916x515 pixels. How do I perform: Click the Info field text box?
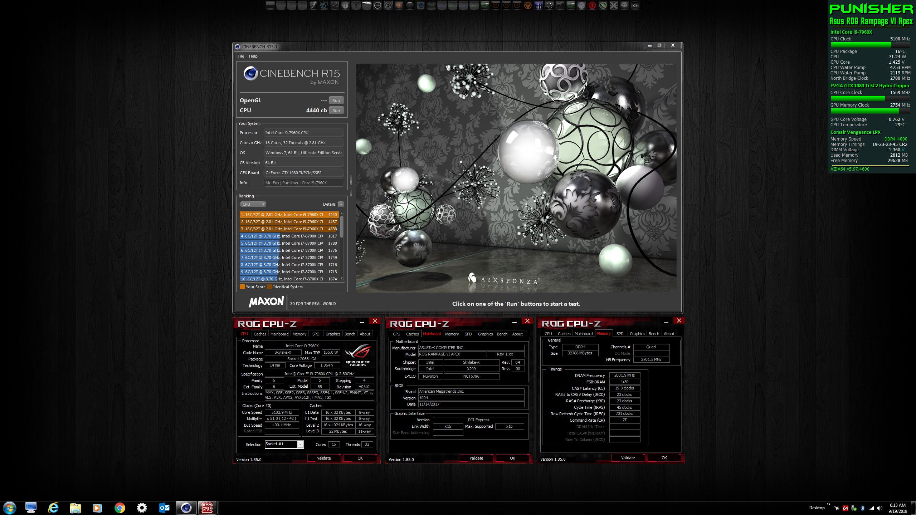(304, 183)
